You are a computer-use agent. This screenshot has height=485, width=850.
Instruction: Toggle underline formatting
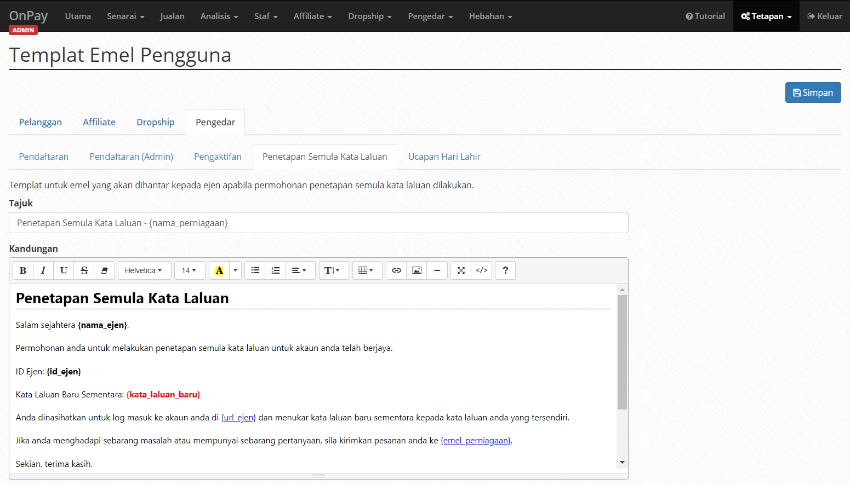[x=64, y=270]
